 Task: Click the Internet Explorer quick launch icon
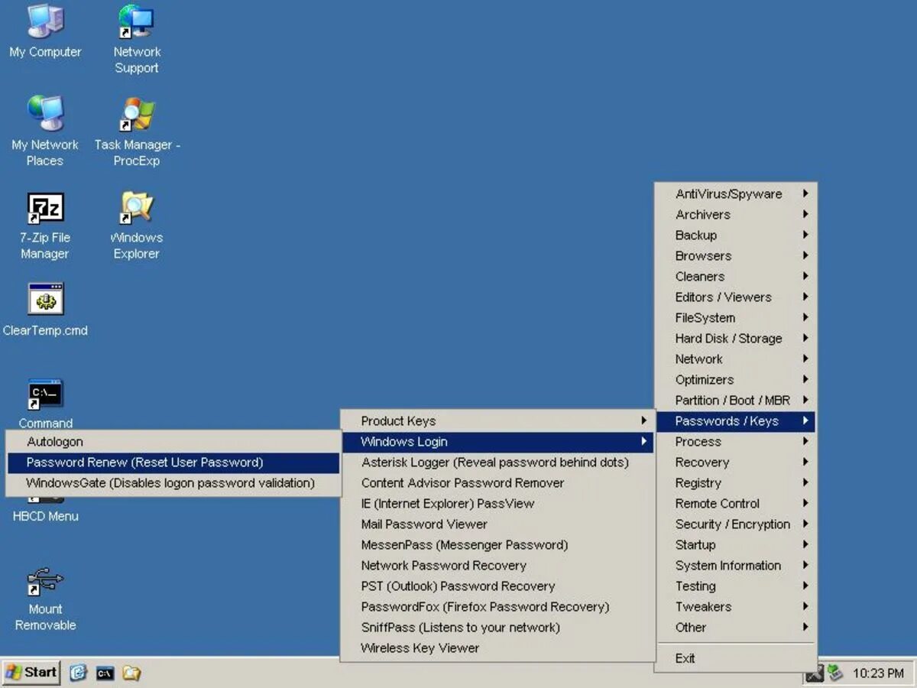[x=78, y=673]
